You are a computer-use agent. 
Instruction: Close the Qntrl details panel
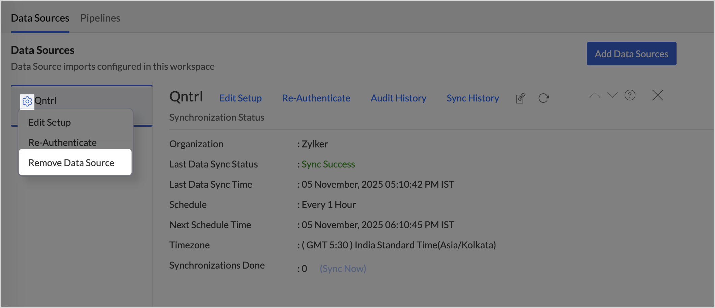tap(657, 95)
